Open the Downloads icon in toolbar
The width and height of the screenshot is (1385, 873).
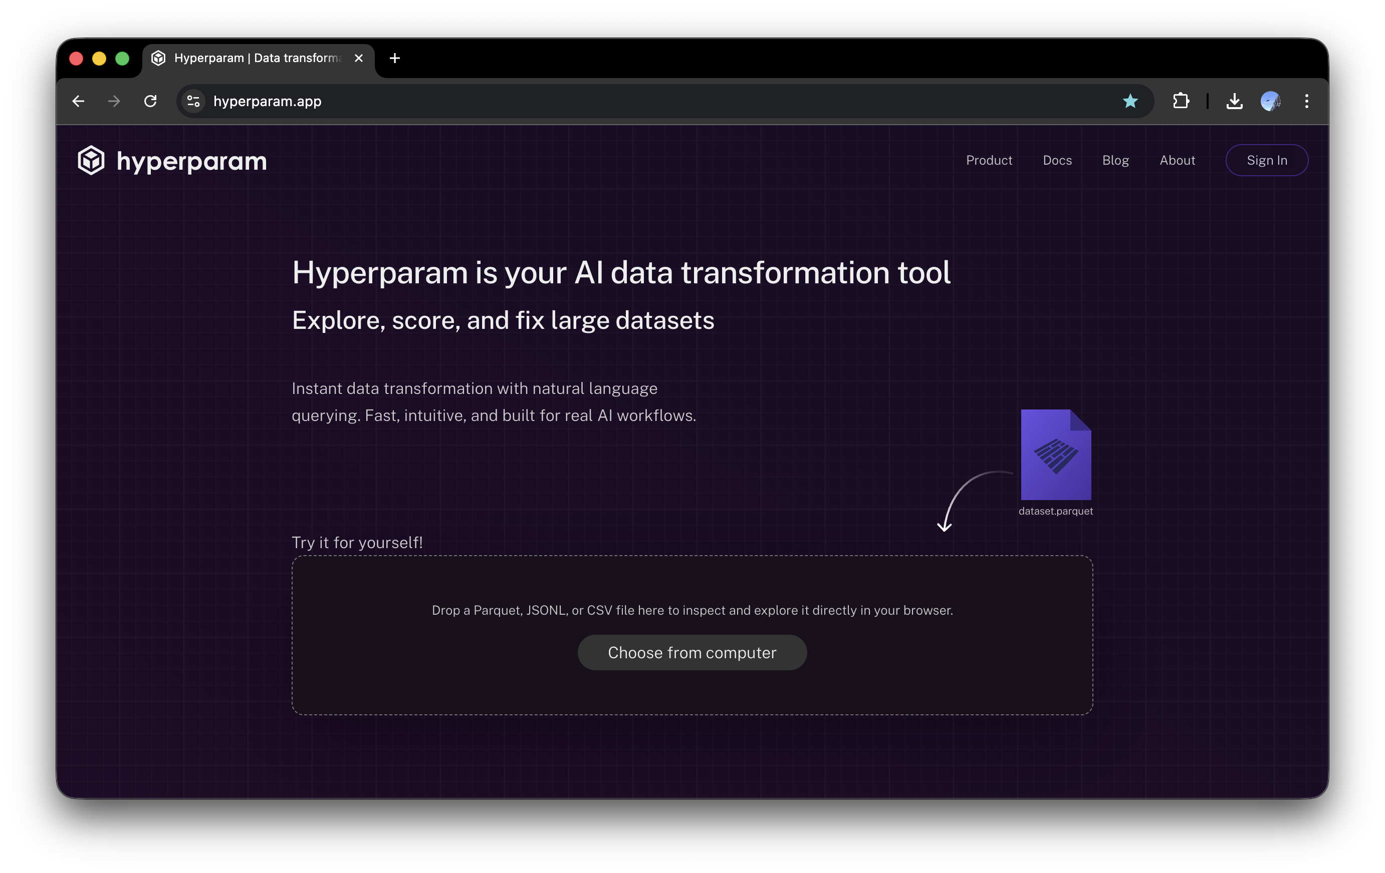[x=1234, y=101]
